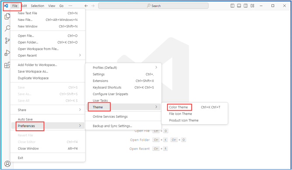Image resolution: width=292 pixels, height=170 pixels.
Task: Choose New Window
Action: [48, 27]
